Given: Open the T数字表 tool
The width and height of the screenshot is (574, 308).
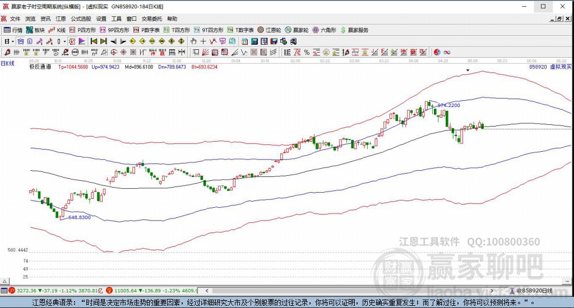Looking at the screenshot, I should coord(240,30).
